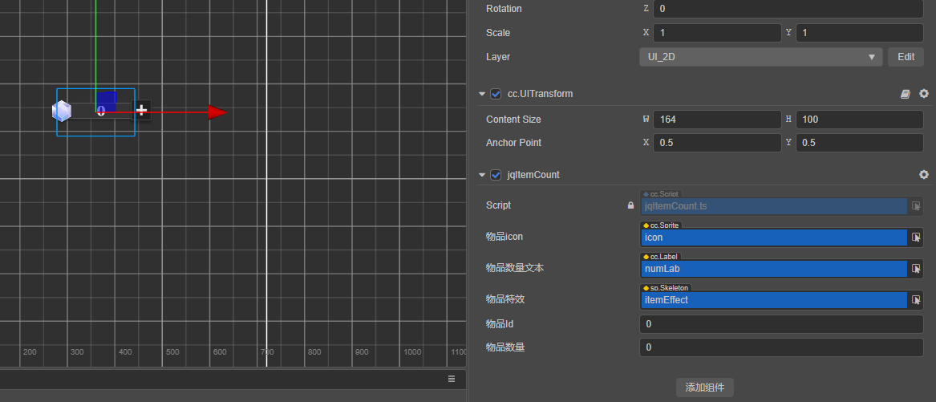The height and width of the screenshot is (402, 936).
Task: Focus the 物品Id input field
Action: tap(781, 324)
